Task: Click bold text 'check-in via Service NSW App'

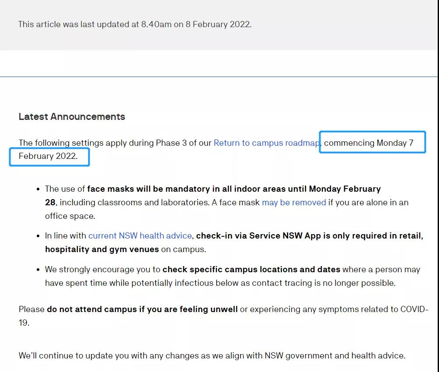Action: click(x=258, y=236)
